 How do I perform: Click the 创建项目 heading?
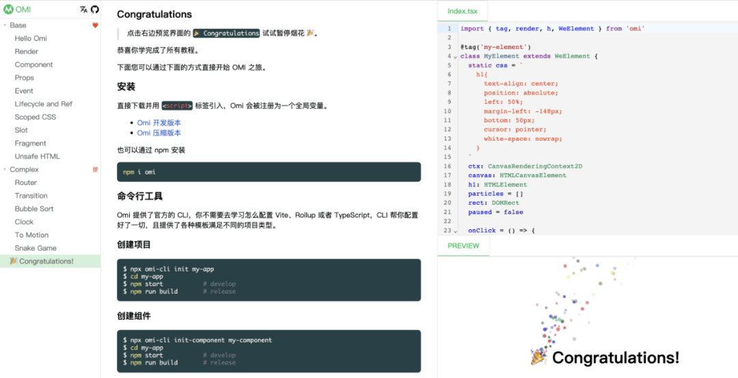tap(134, 245)
